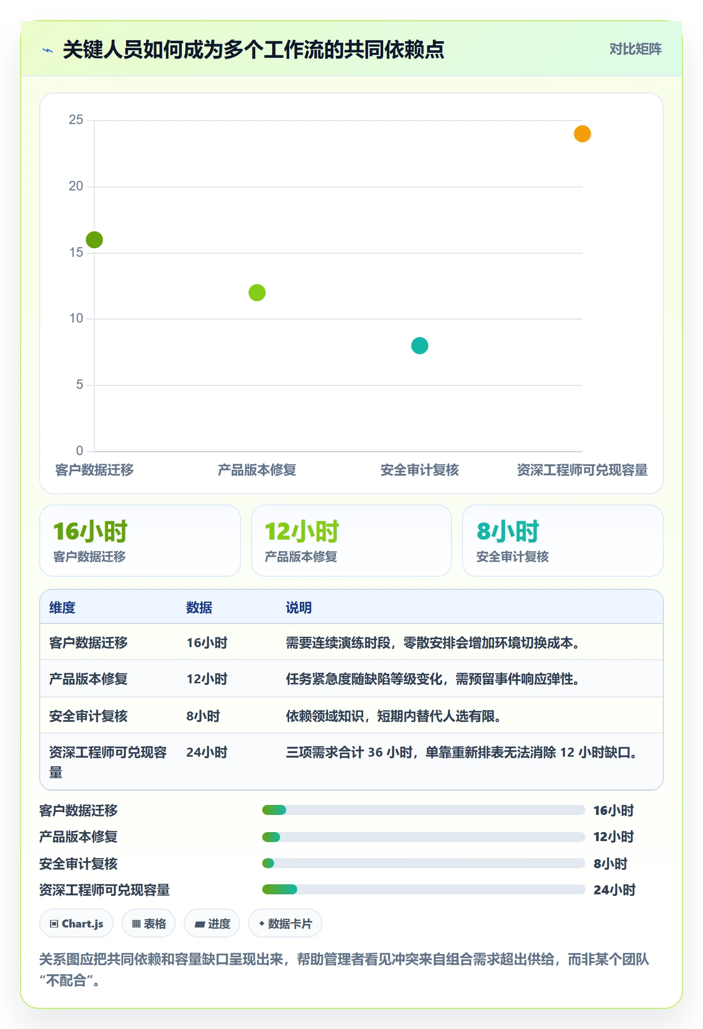Image resolution: width=703 pixels, height=1029 pixels.
Task: Click the 8小时 value beside the progress bar
Action: [x=611, y=864]
